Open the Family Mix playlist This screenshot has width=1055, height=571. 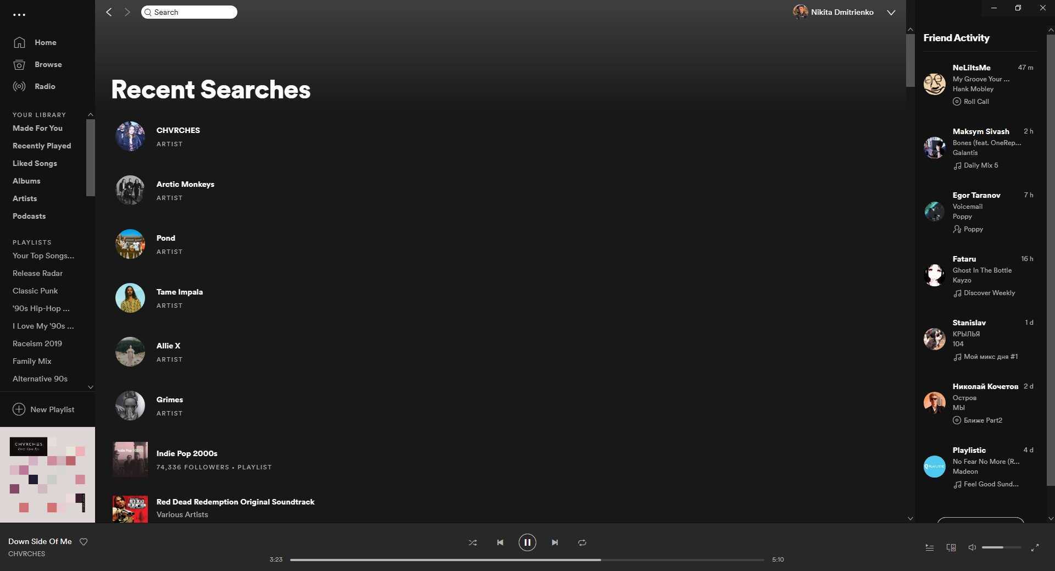32,361
